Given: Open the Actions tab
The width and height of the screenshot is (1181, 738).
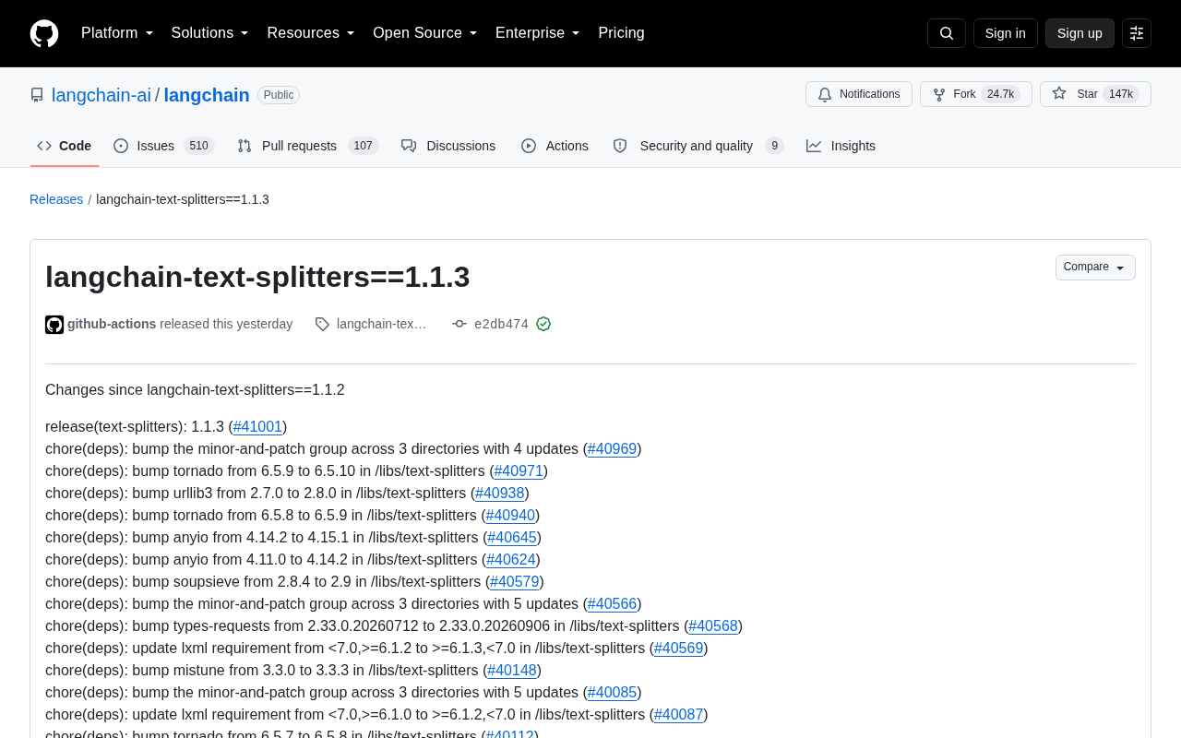Looking at the screenshot, I should tap(555, 146).
